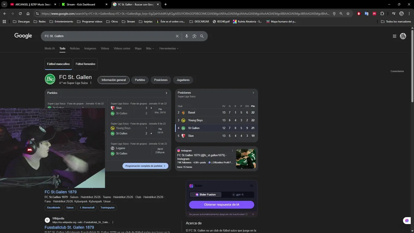Open the tab search dropdown arrow
Image resolution: width=414 pixels, height=233 pixels.
pyautogui.click(x=4, y=4)
